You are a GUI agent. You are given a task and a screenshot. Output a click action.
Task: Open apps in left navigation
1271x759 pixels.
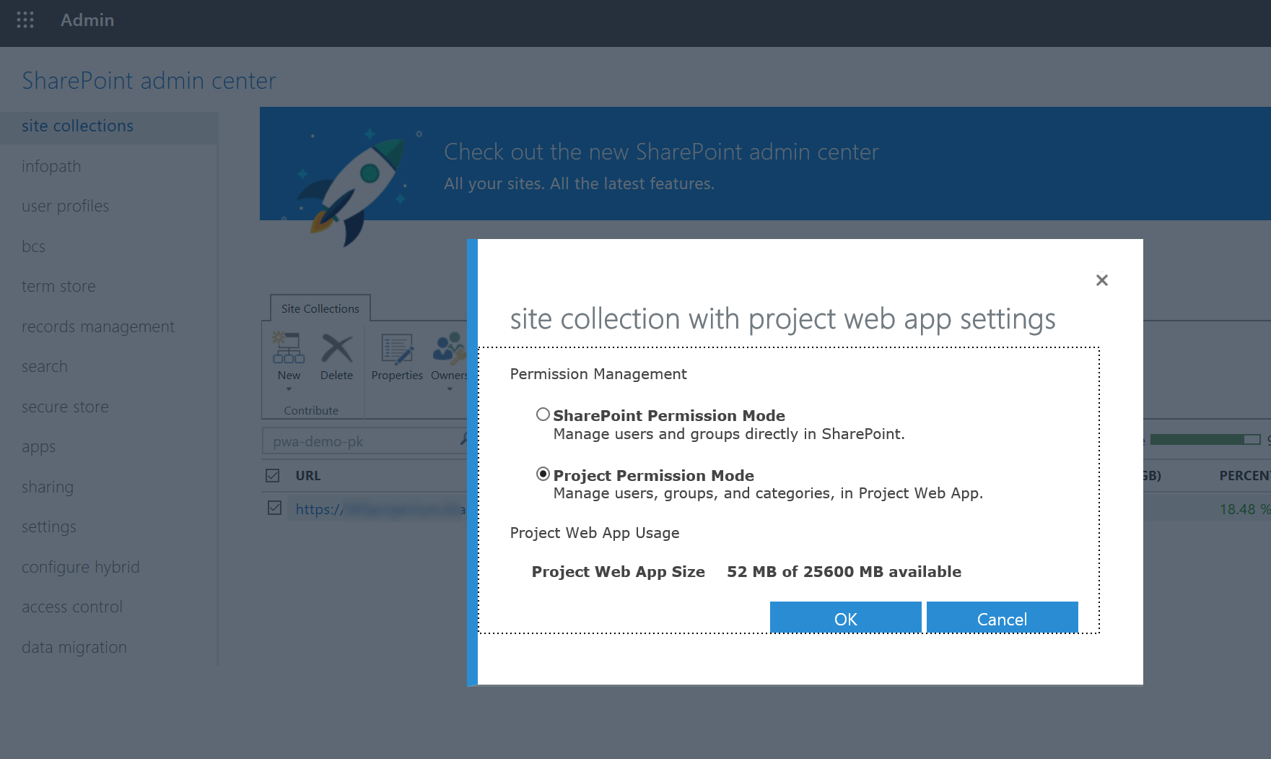(38, 447)
